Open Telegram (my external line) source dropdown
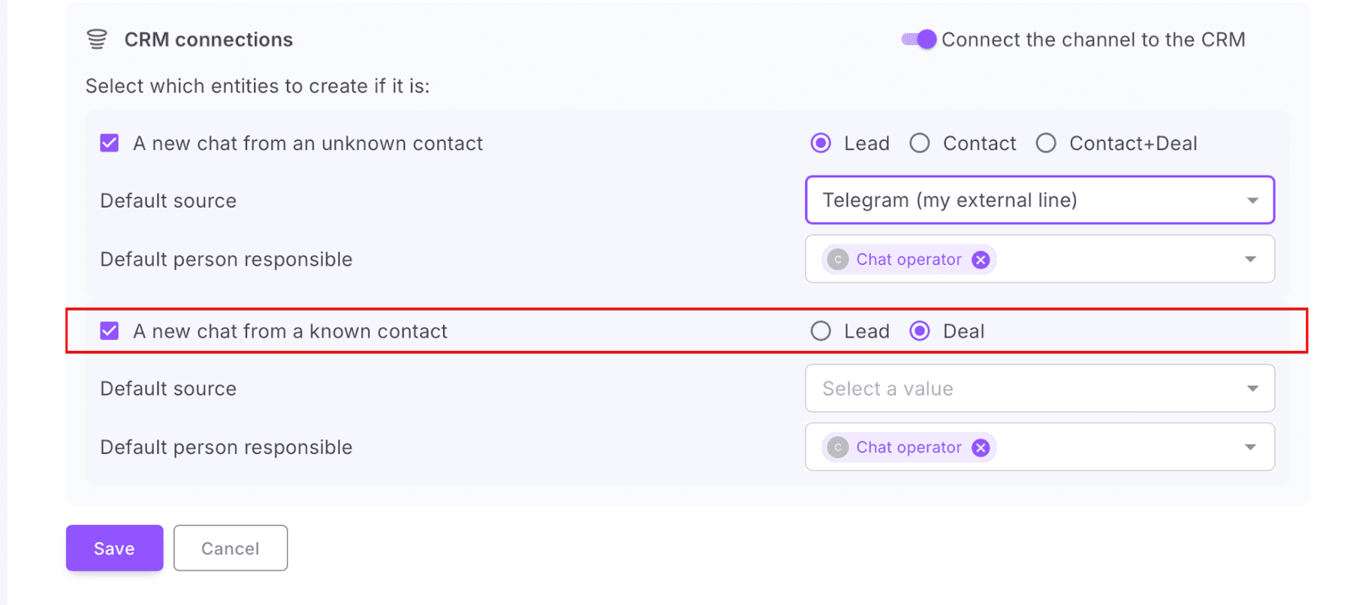This screenshot has height=605, width=1350. 1039,201
